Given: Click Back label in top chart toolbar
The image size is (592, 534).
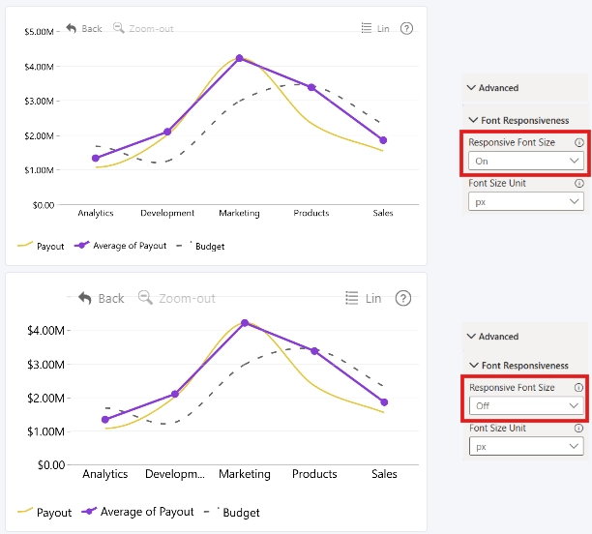Looking at the screenshot, I should click(x=92, y=29).
